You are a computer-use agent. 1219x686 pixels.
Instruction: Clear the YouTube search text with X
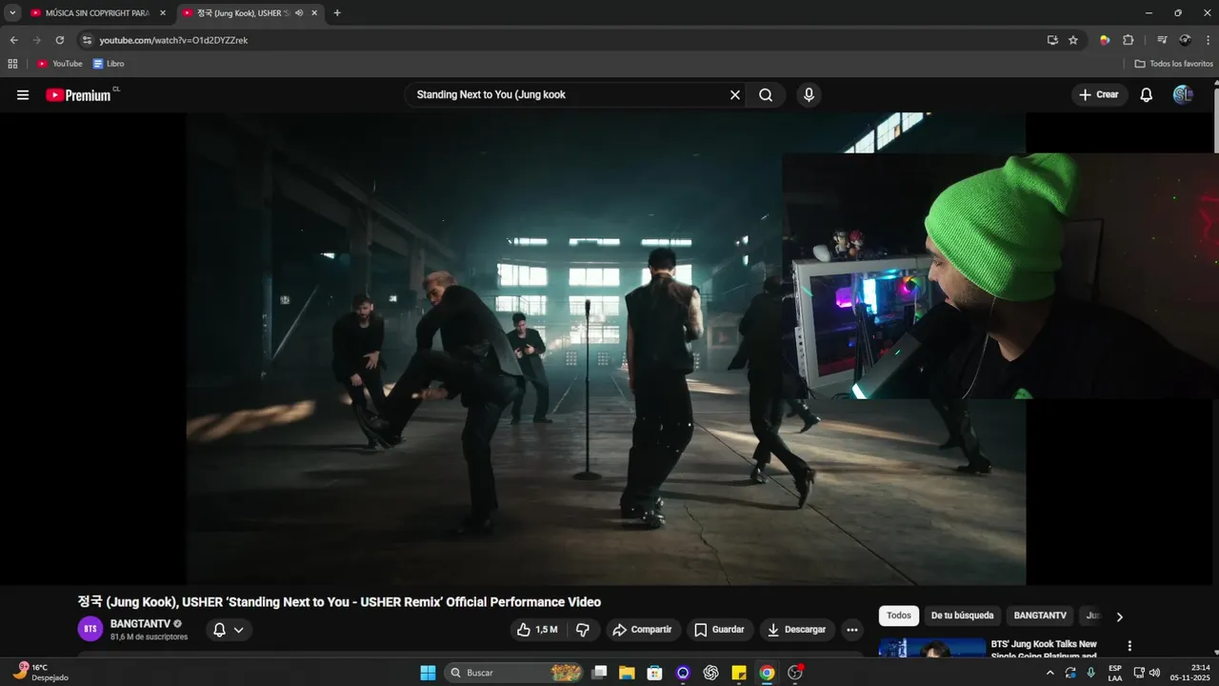[735, 95]
